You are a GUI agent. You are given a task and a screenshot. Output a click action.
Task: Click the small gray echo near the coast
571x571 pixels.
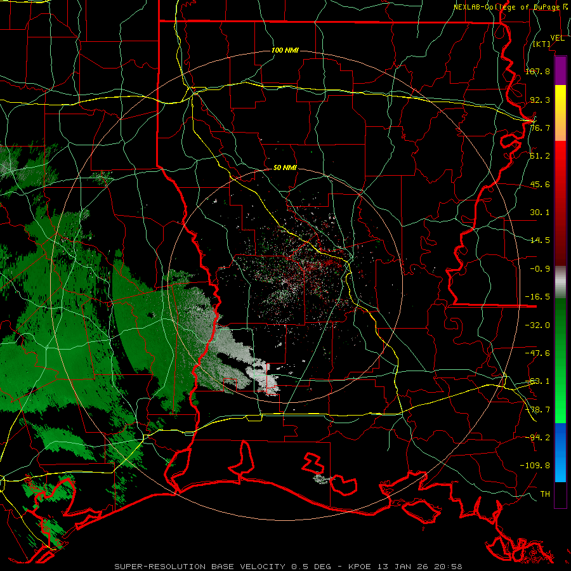tap(321, 479)
